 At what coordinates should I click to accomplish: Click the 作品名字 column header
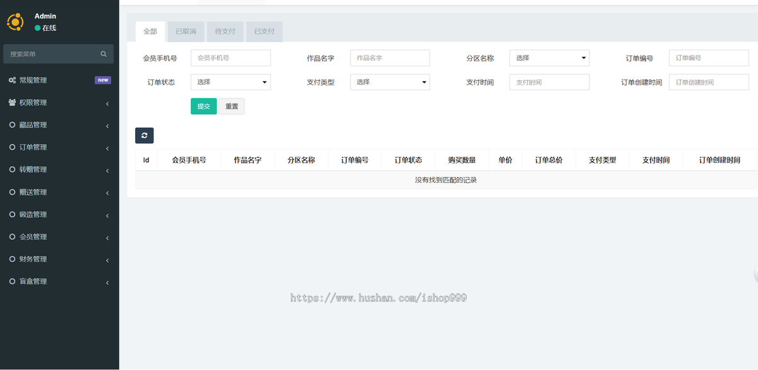click(x=248, y=160)
